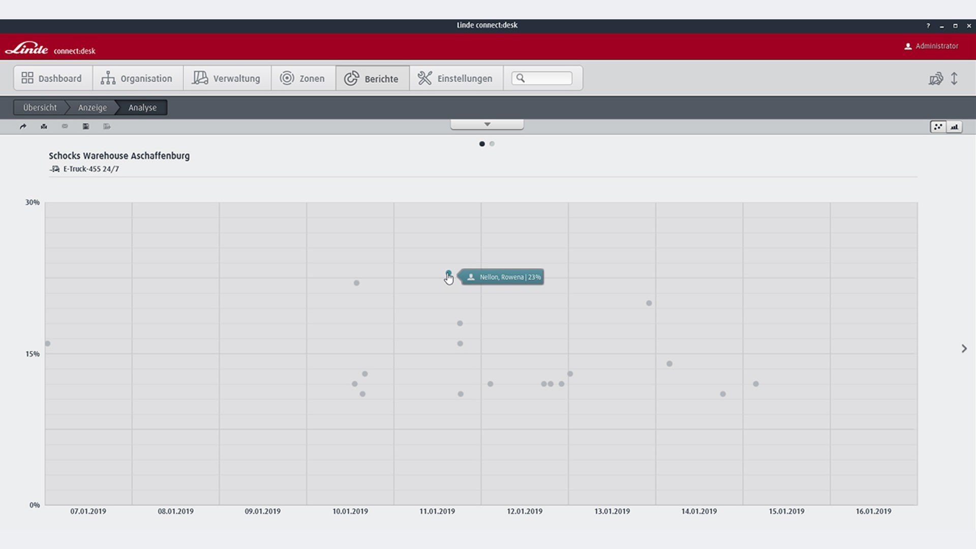Switch chart view to bar chart mode

click(954, 127)
